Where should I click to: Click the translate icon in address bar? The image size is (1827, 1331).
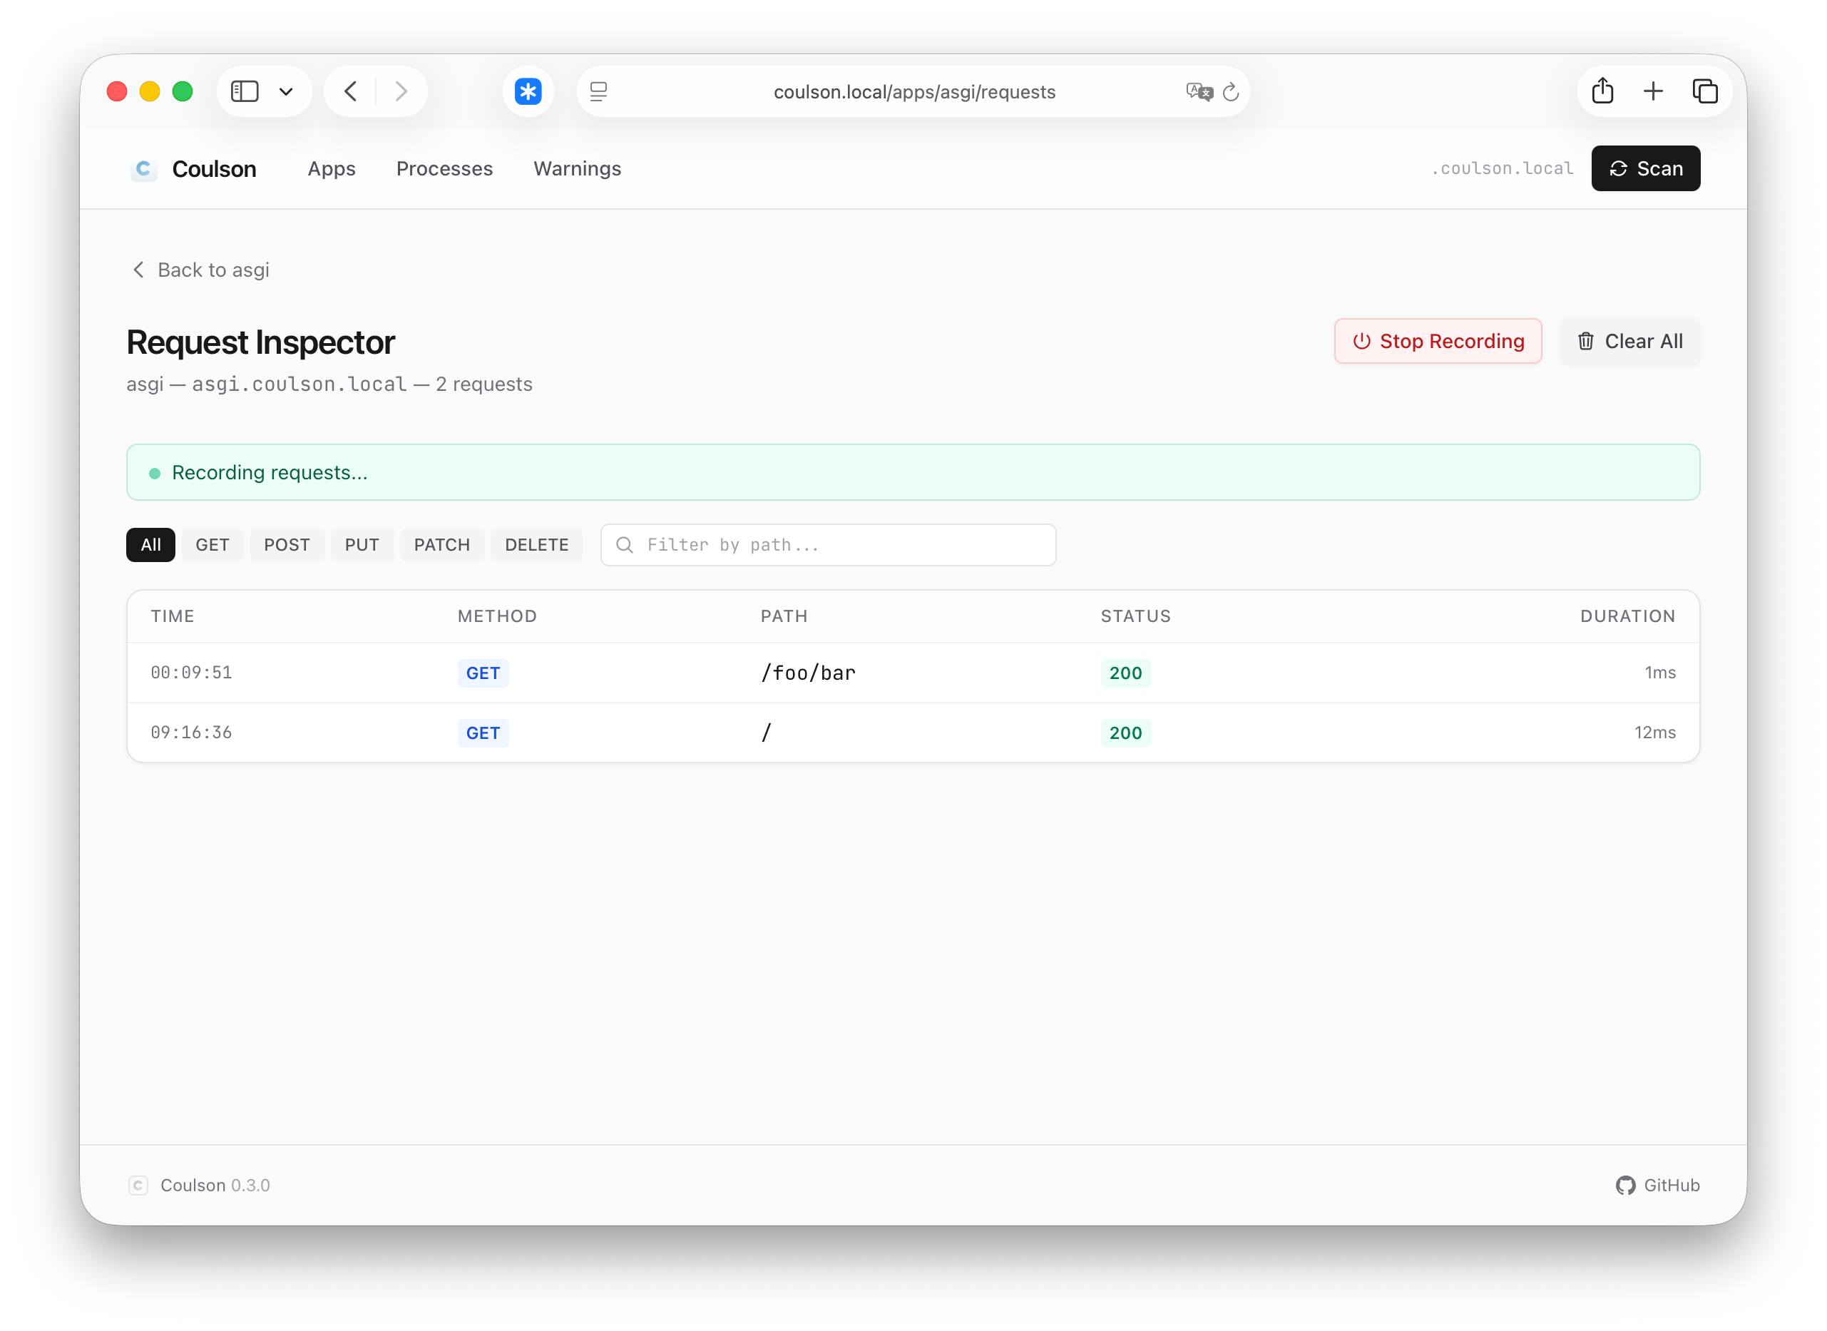click(x=1199, y=92)
